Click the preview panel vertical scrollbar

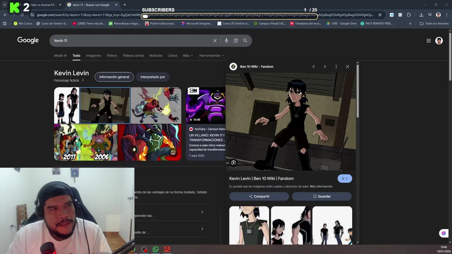(358, 91)
